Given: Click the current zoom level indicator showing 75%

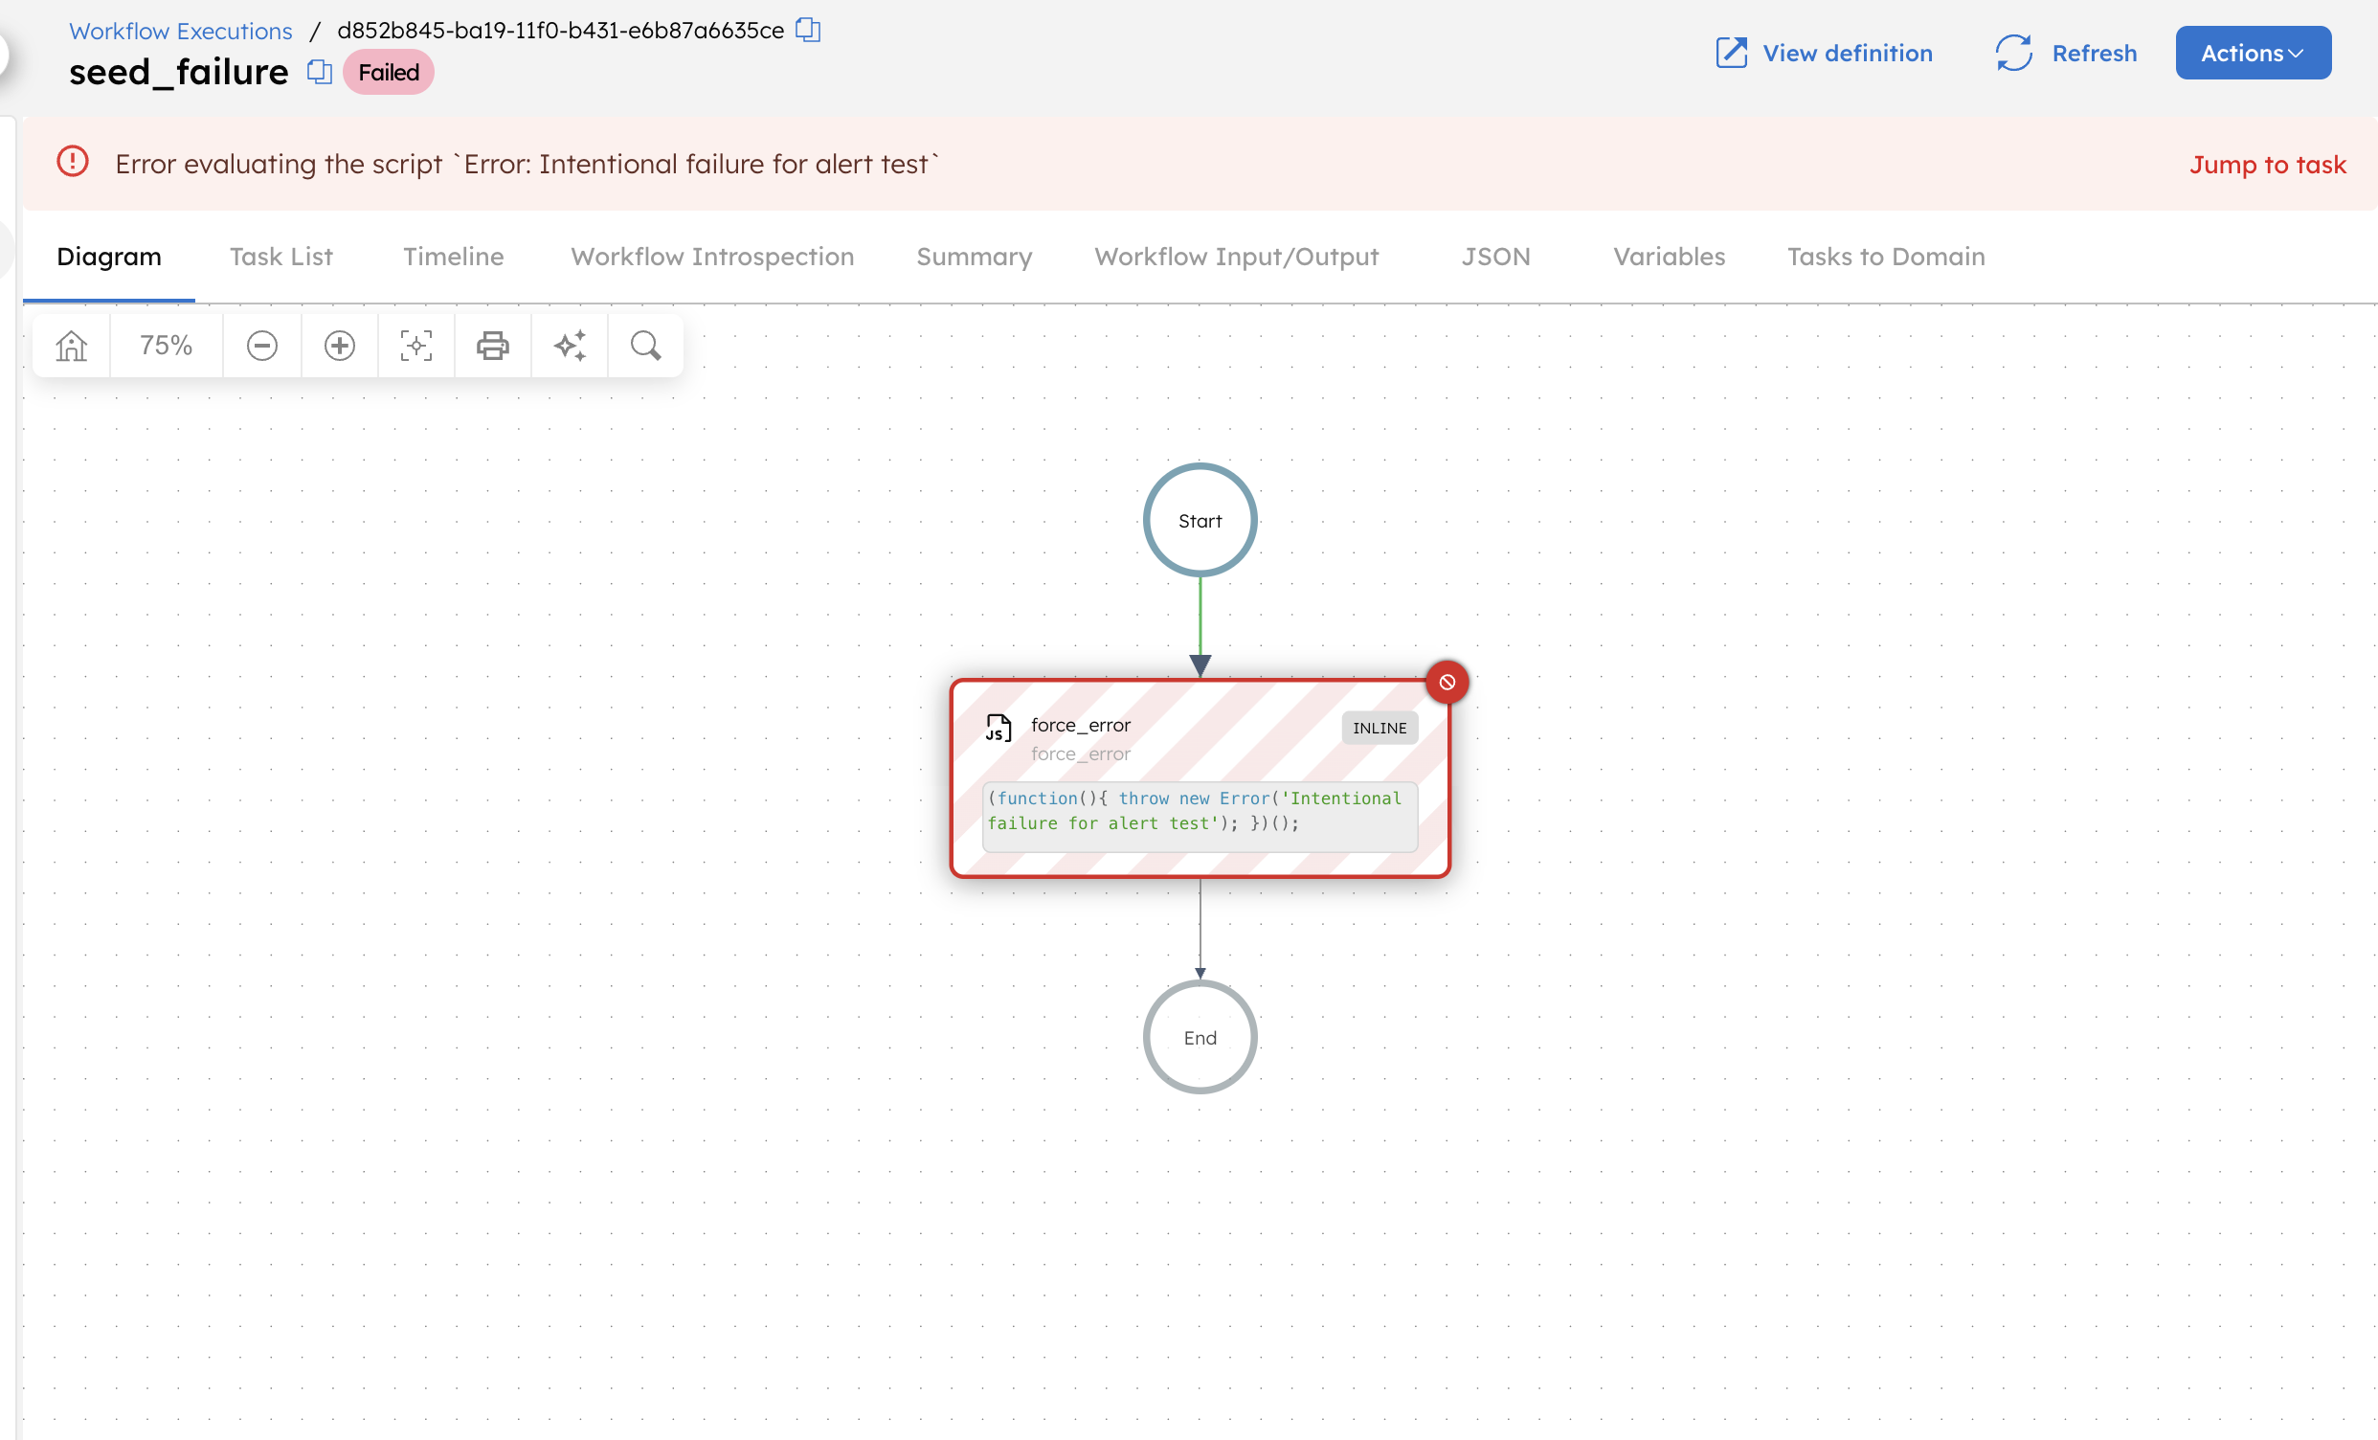Looking at the screenshot, I should (x=165, y=345).
